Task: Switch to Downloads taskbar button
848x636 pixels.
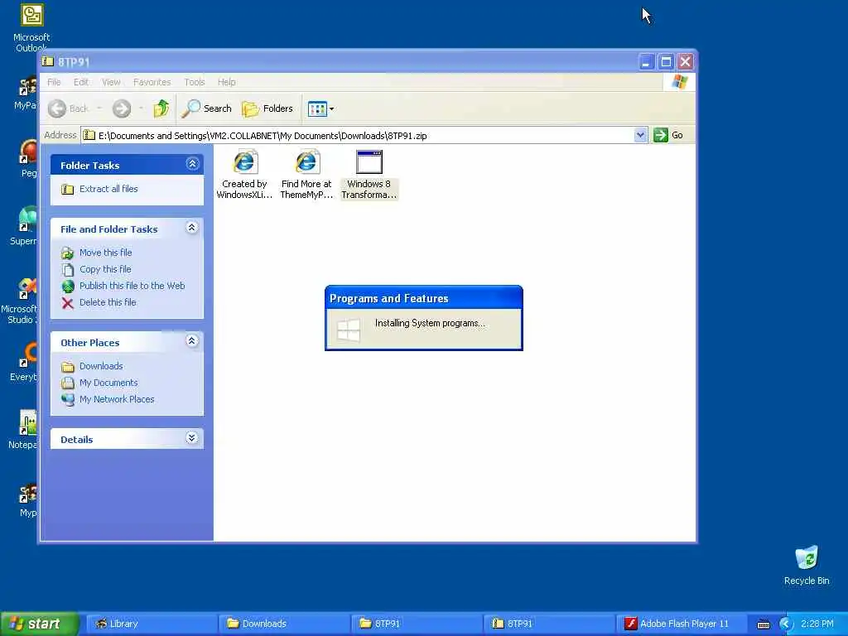Action: point(283,624)
